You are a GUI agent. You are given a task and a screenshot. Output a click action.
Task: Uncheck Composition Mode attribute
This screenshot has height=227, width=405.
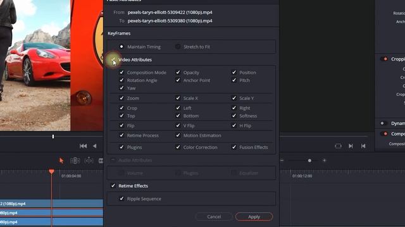click(x=121, y=73)
